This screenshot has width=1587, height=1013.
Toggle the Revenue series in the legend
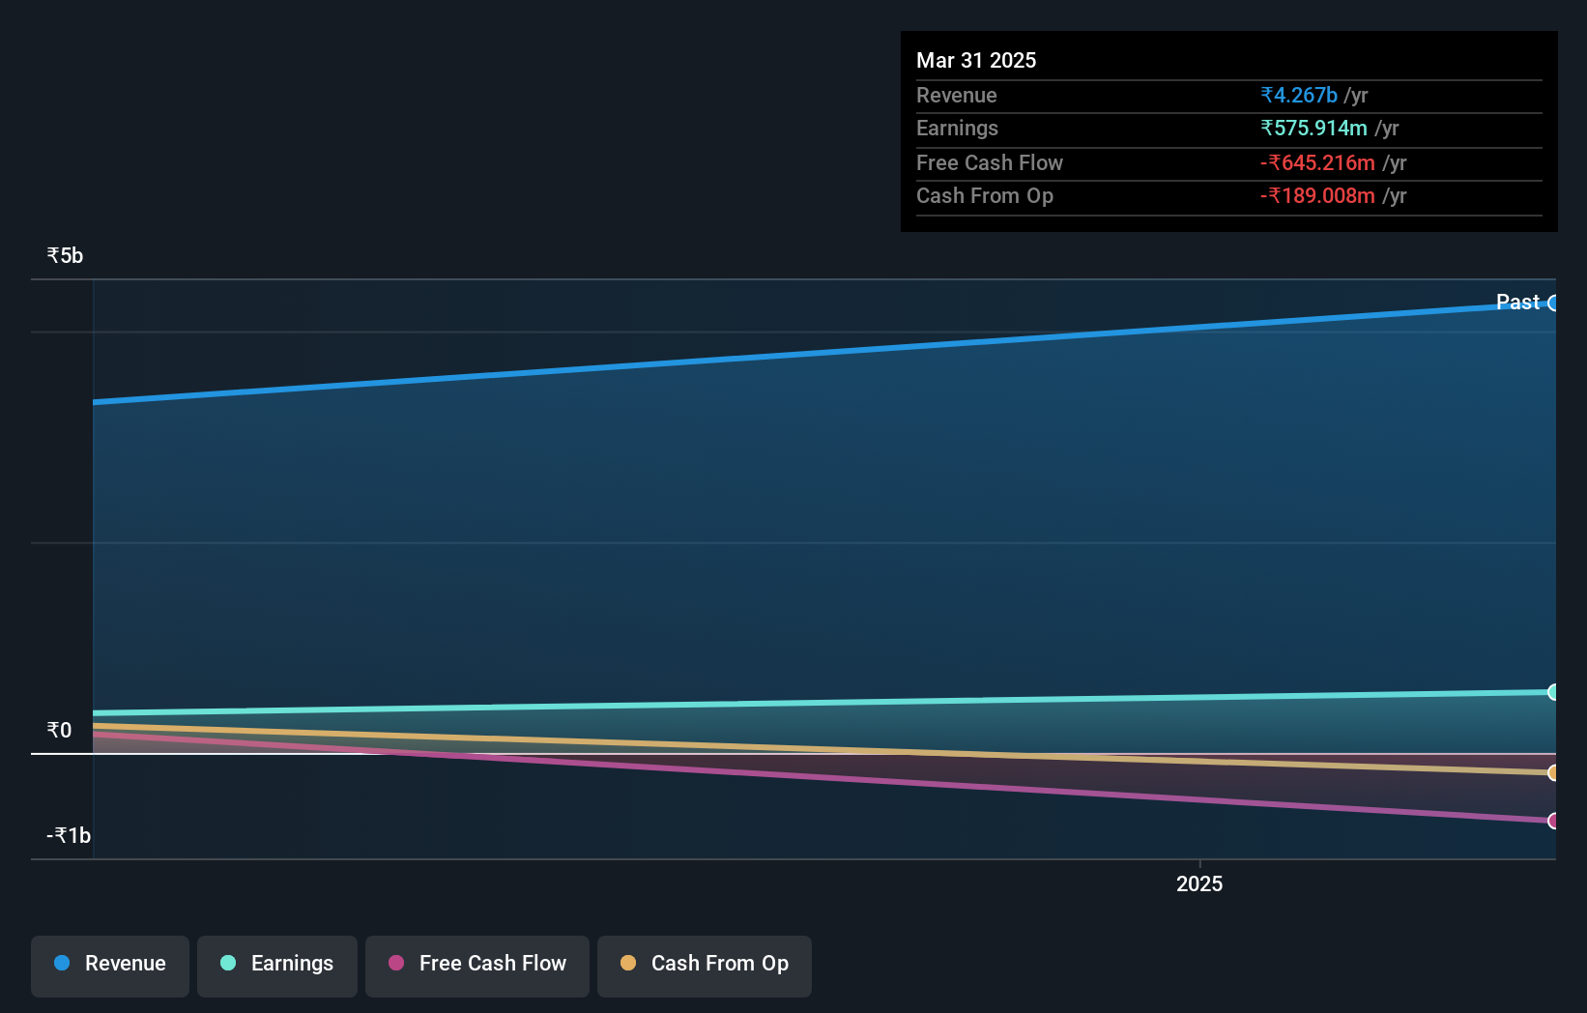point(109,965)
